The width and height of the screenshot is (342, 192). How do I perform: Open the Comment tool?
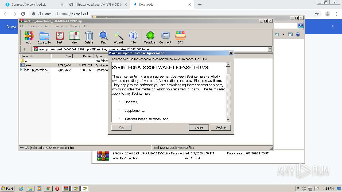click(165, 37)
